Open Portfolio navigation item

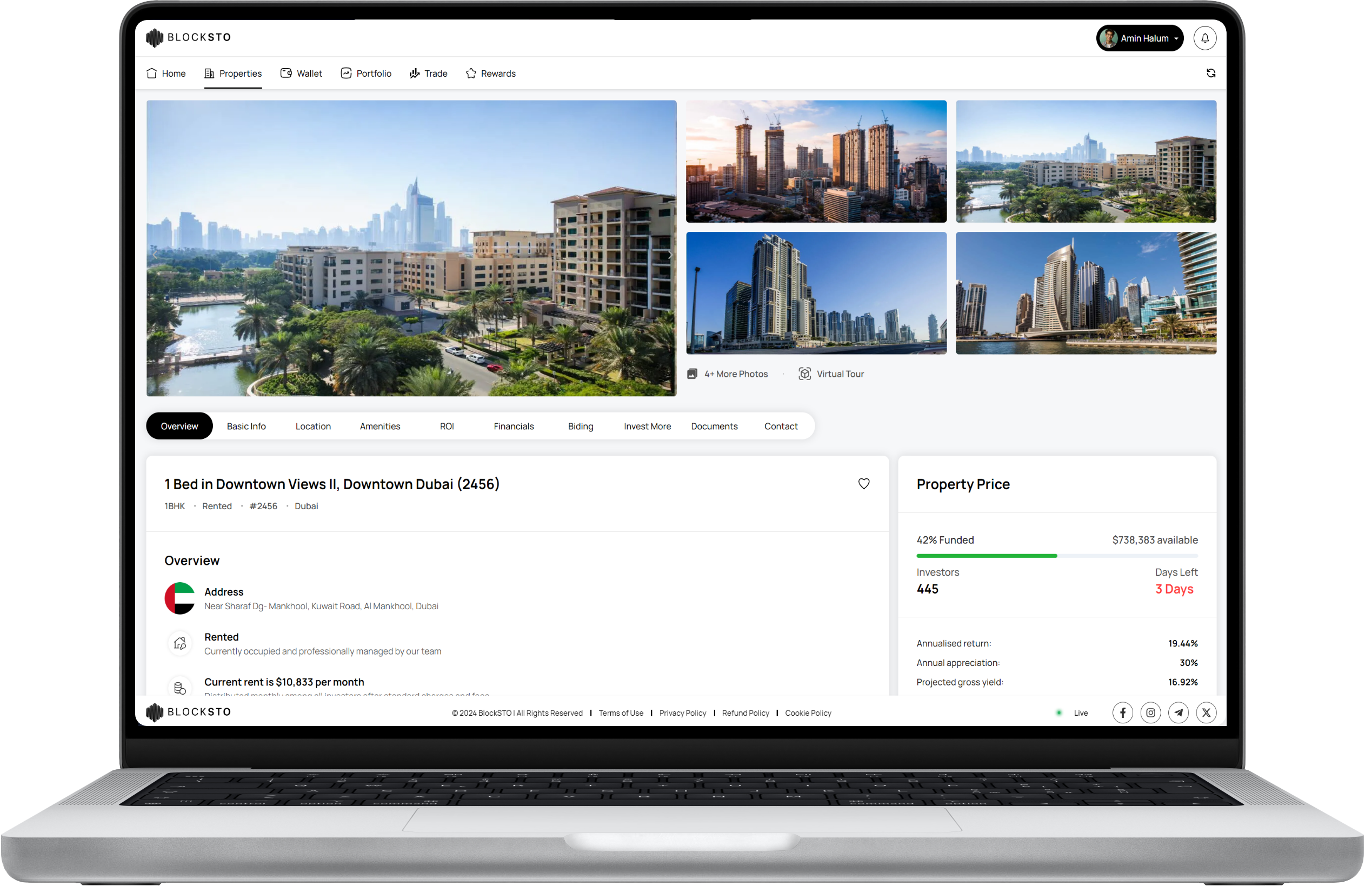366,74
